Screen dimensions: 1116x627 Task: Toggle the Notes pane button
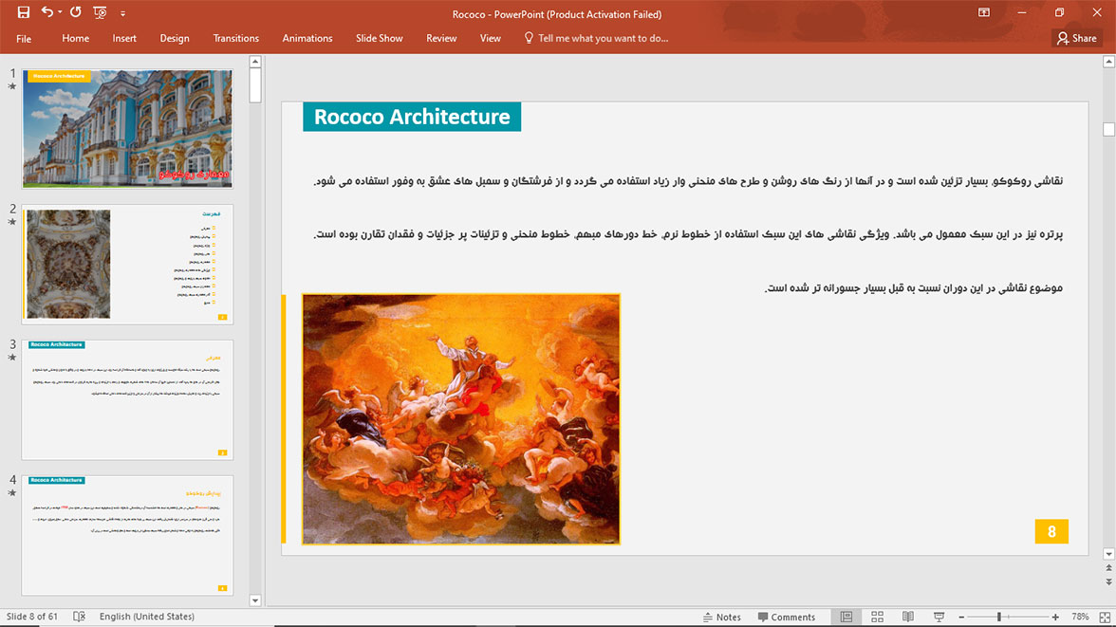point(721,617)
